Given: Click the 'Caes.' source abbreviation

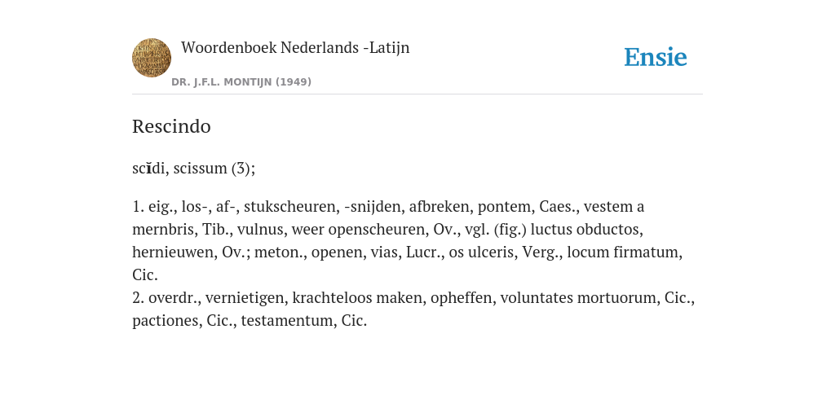Looking at the screenshot, I should point(554,206).
